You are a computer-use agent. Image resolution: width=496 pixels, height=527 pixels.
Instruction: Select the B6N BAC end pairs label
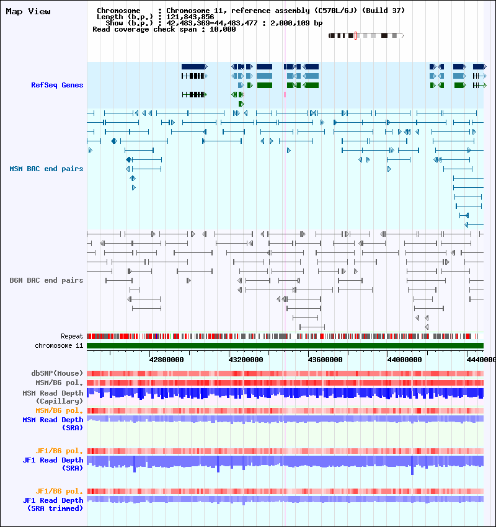click(x=46, y=280)
